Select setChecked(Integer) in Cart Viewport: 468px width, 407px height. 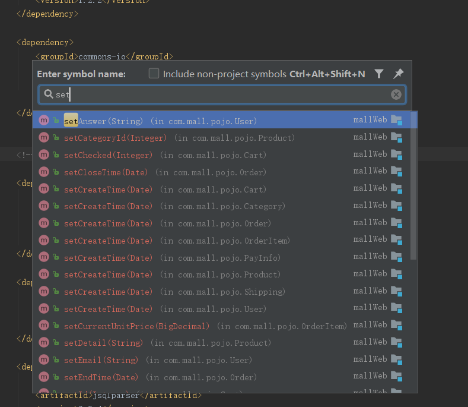point(221,155)
